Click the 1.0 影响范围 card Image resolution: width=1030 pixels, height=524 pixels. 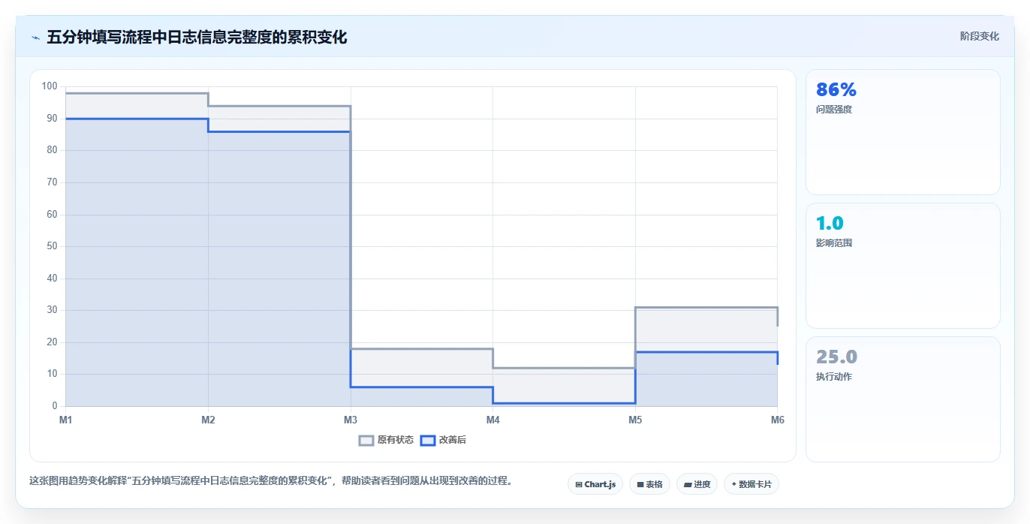click(902, 266)
